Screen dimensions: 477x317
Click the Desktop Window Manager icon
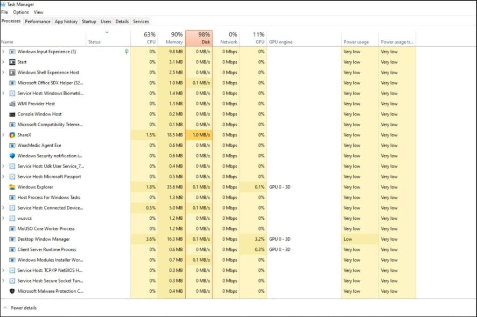12,239
